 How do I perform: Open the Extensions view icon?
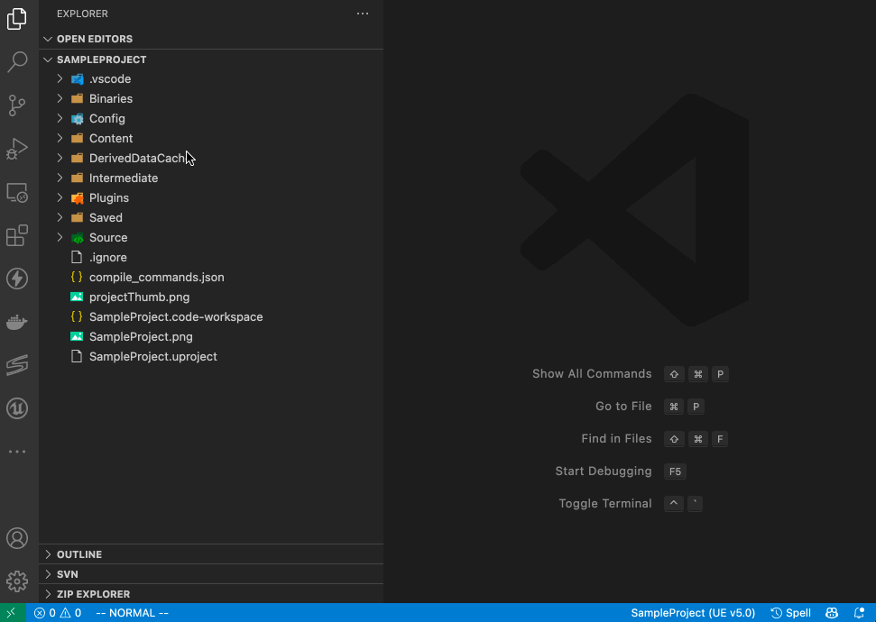click(x=17, y=235)
